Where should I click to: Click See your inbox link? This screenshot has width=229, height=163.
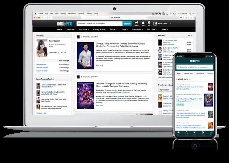coord(42,113)
